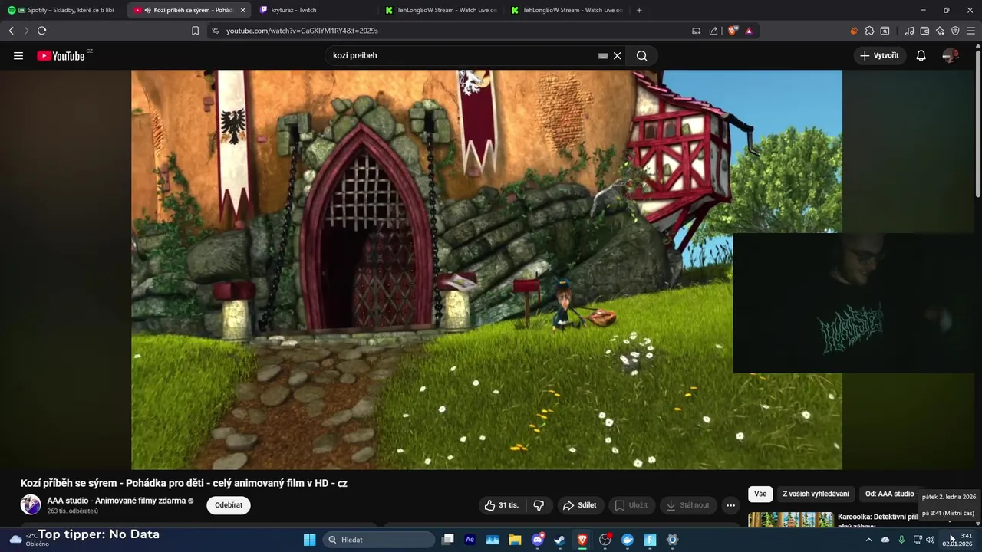This screenshot has width=982, height=552.
Task: Open Brave Rewards triangle icon
Action: click(749, 31)
